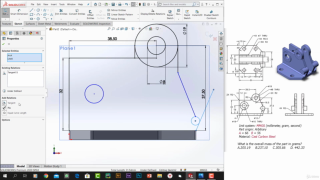Expand the Part2 feature tree arrow

coord(47,29)
